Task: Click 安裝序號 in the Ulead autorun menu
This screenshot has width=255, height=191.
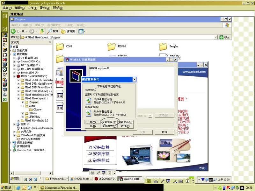Action: pos(99,154)
